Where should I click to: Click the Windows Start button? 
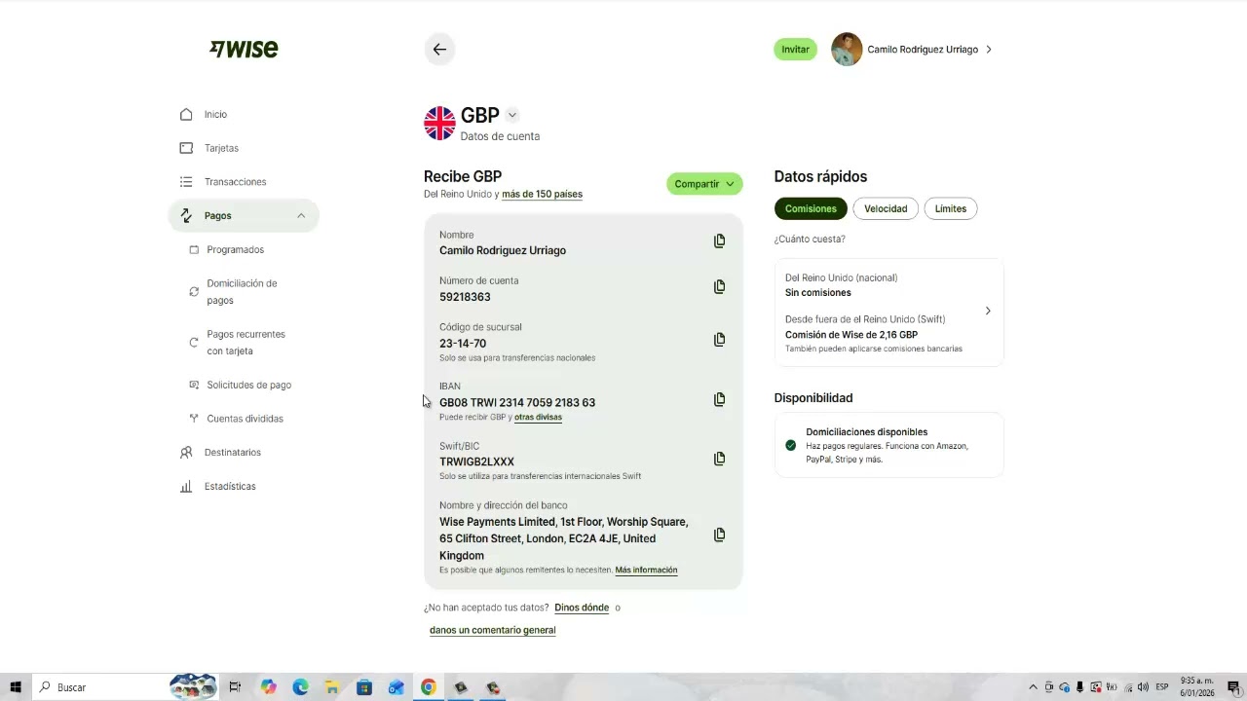(x=16, y=687)
